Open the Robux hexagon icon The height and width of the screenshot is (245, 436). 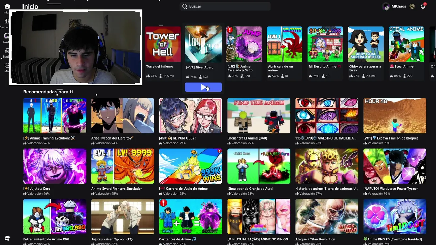(x=412, y=6)
